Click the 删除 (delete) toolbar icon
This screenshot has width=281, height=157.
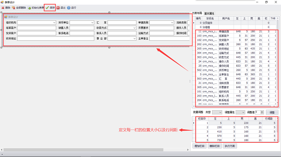pos(3,8)
